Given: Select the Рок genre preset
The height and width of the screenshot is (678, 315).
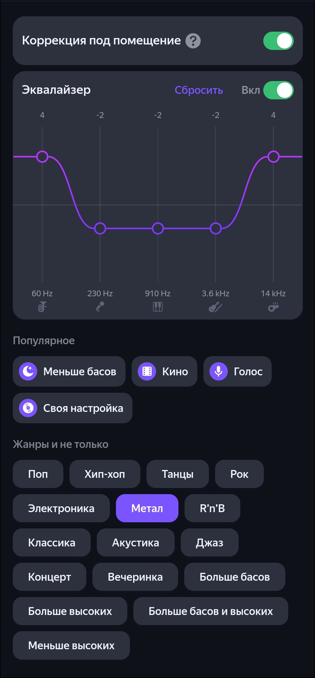Looking at the screenshot, I should [239, 474].
